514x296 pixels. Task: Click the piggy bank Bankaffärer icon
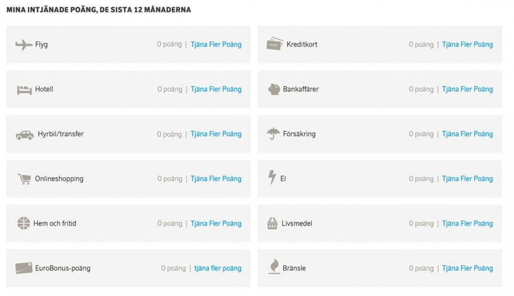274,90
